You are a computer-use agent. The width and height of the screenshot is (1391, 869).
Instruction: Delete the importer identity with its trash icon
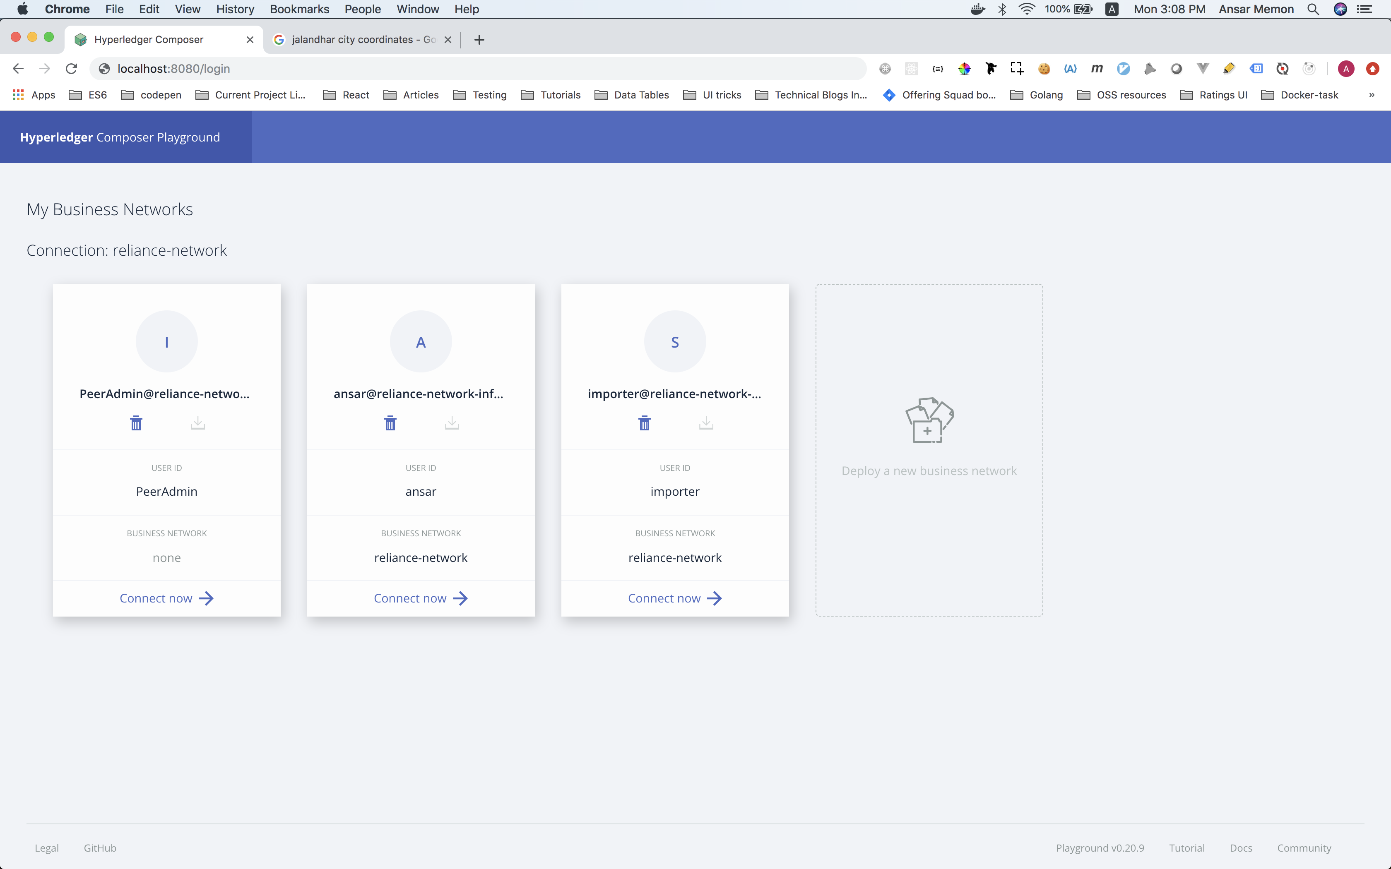point(644,423)
